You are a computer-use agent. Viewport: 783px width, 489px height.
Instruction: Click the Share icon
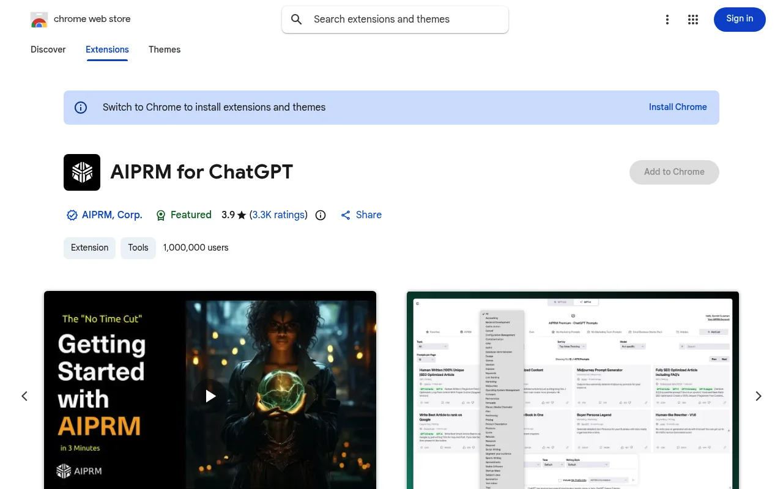pos(346,215)
